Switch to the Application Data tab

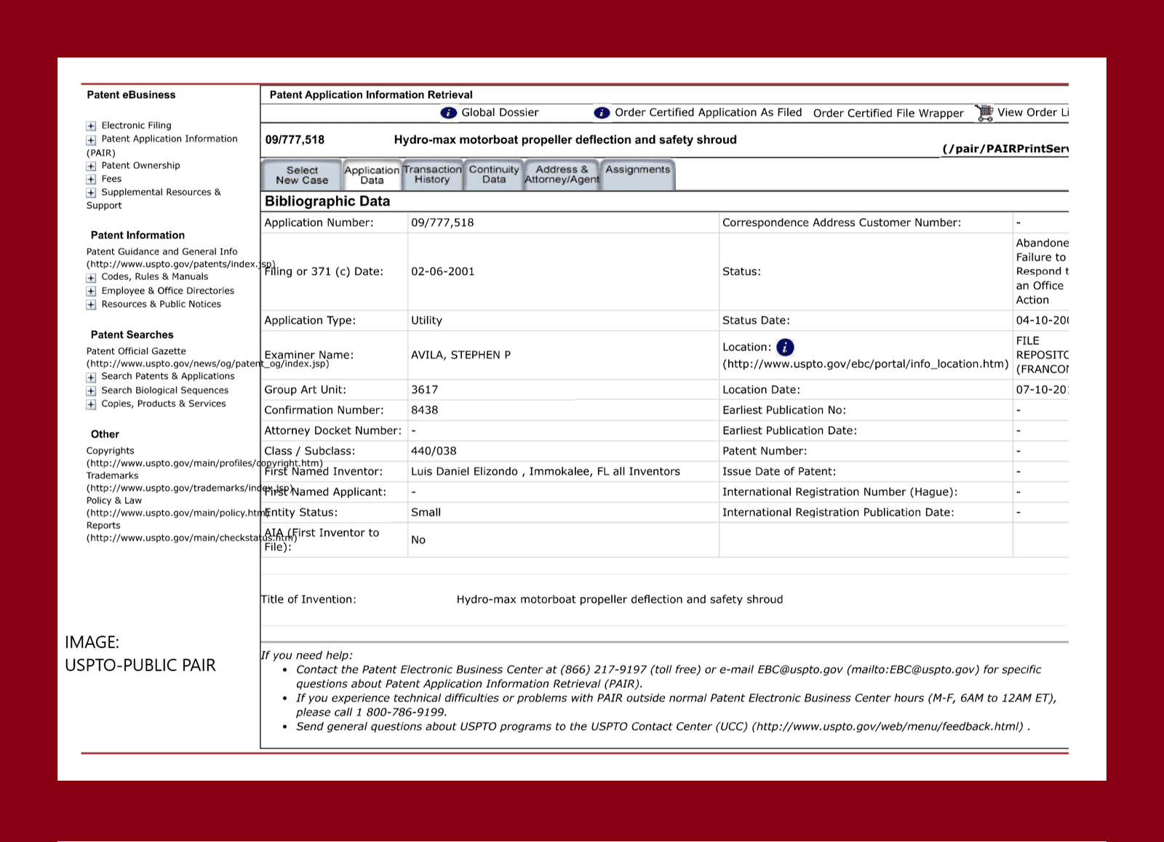click(x=372, y=175)
